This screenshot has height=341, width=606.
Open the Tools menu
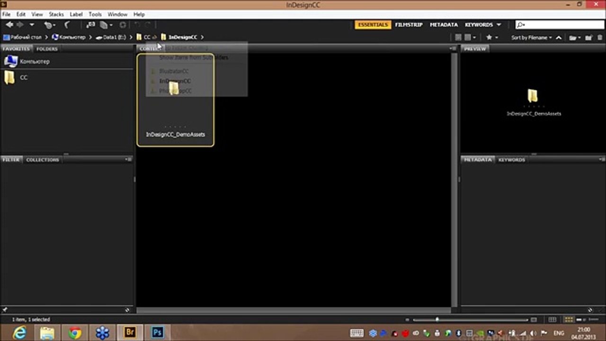pos(95,14)
